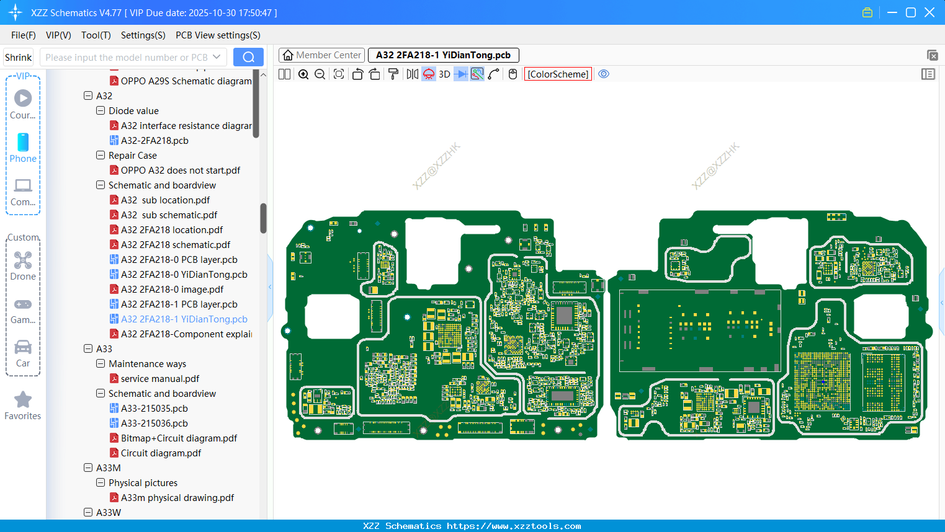Toggle the eye visibility icon near ColorScheme
Screen dimensions: 945x532
tap(603, 74)
